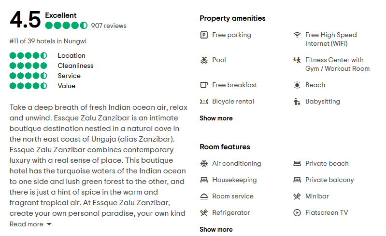386x236 pixels.
Task: Show more property amenities
Action: pos(216,118)
